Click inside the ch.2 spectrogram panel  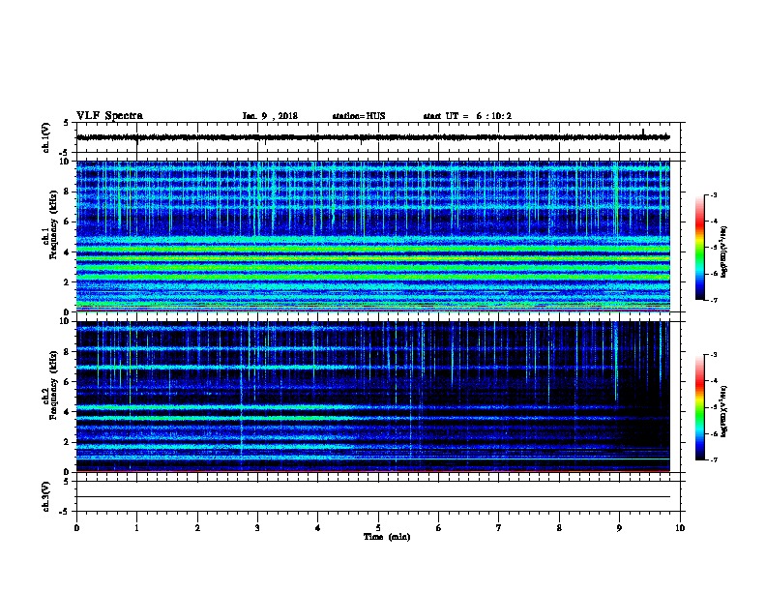pos(372,397)
